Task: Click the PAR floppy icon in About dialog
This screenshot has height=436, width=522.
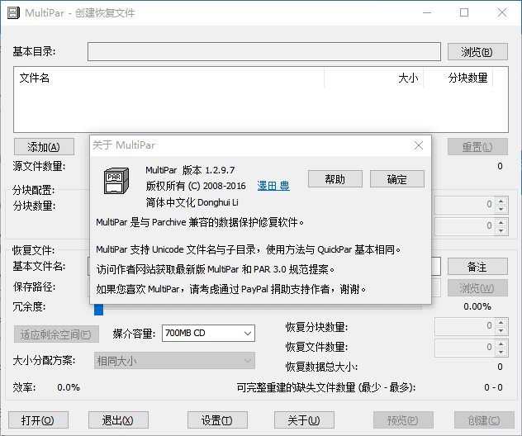Action: tap(116, 181)
